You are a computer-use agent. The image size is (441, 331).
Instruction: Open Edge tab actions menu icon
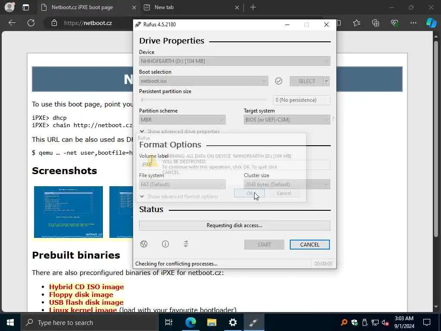point(26,7)
